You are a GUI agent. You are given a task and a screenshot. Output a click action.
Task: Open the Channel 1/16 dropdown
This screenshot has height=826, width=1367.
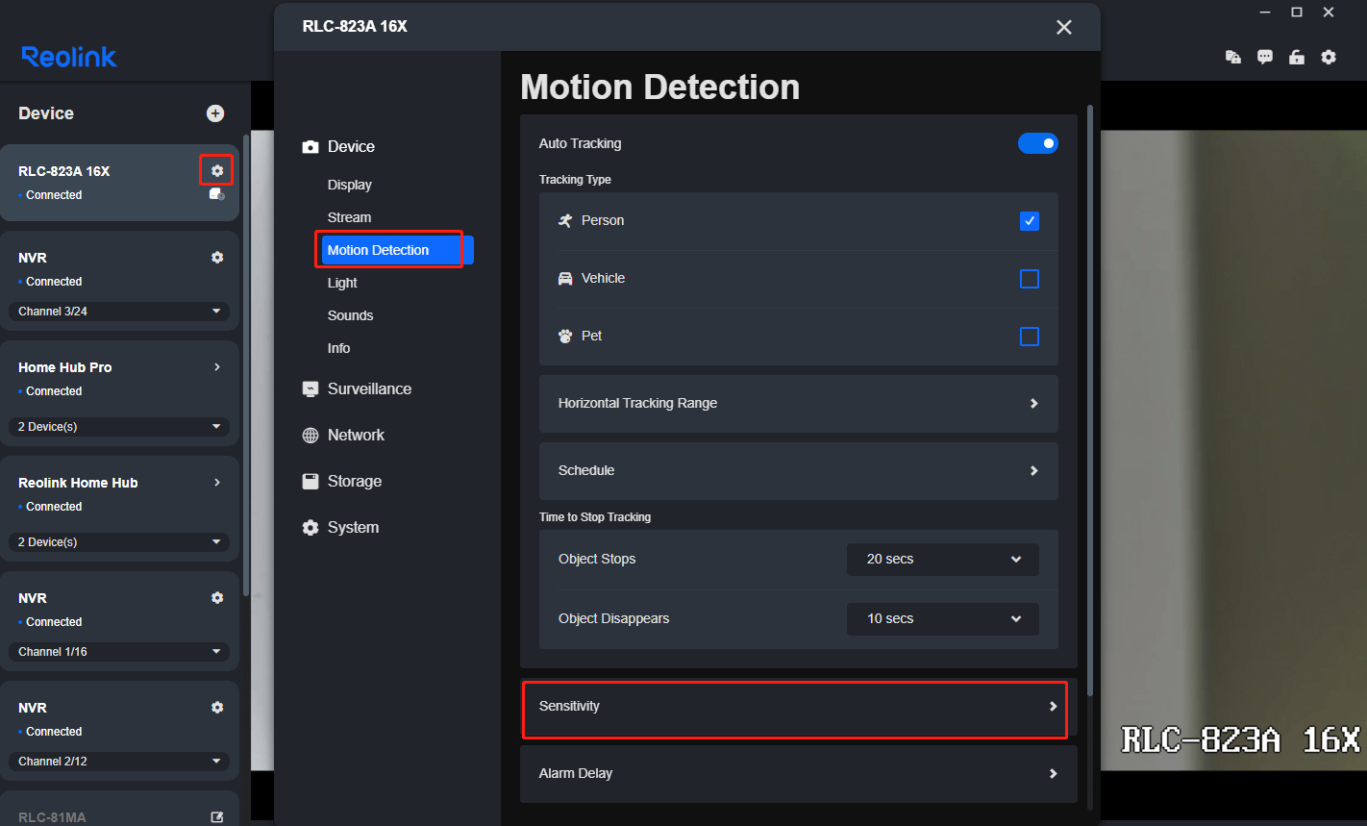[x=119, y=652]
